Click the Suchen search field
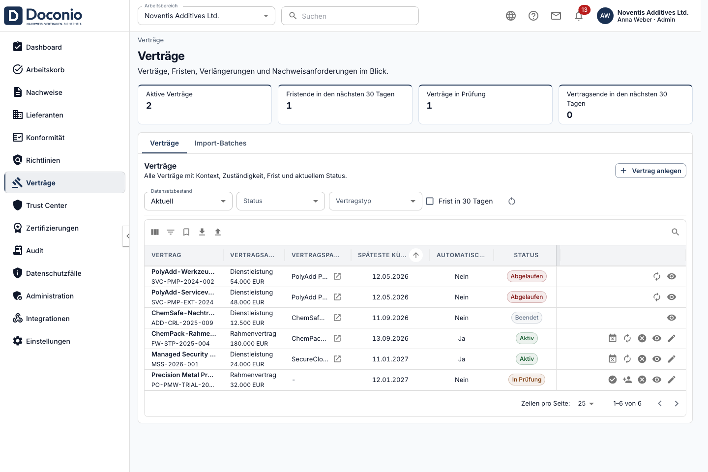 pyautogui.click(x=350, y=16)
